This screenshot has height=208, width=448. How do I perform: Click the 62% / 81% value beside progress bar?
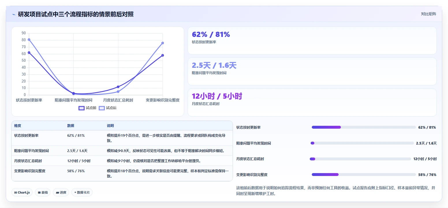click(427, 127)
